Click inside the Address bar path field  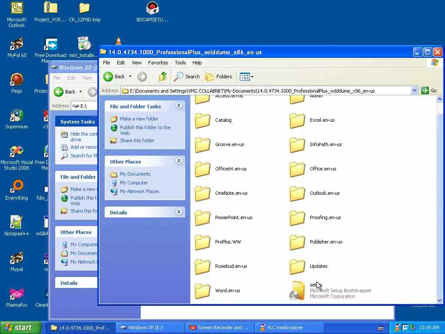(266, 91)
